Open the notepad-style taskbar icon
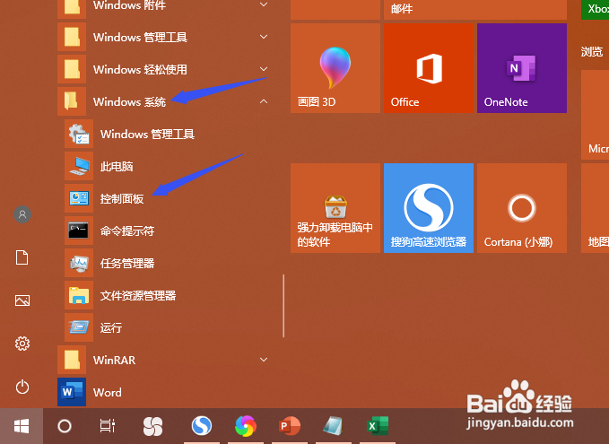This screenshot has width=609, height=444. pyautogui.click(x=334, y=426)
